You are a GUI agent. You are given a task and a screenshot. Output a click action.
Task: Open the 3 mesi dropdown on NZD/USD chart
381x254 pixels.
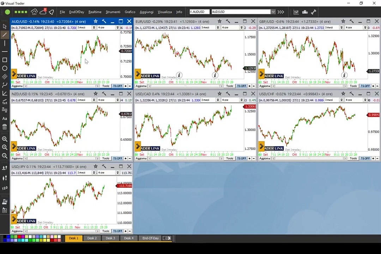click(x=94, y=100)
